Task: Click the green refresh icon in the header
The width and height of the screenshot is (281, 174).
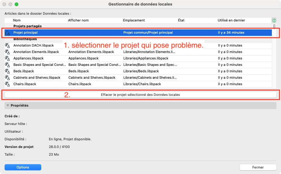Action: 274,20
